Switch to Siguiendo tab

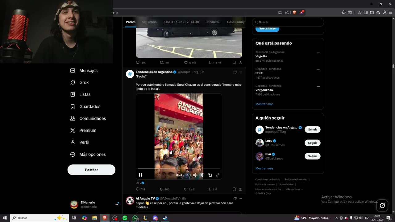pyautogui.click(x=149, y=22)
